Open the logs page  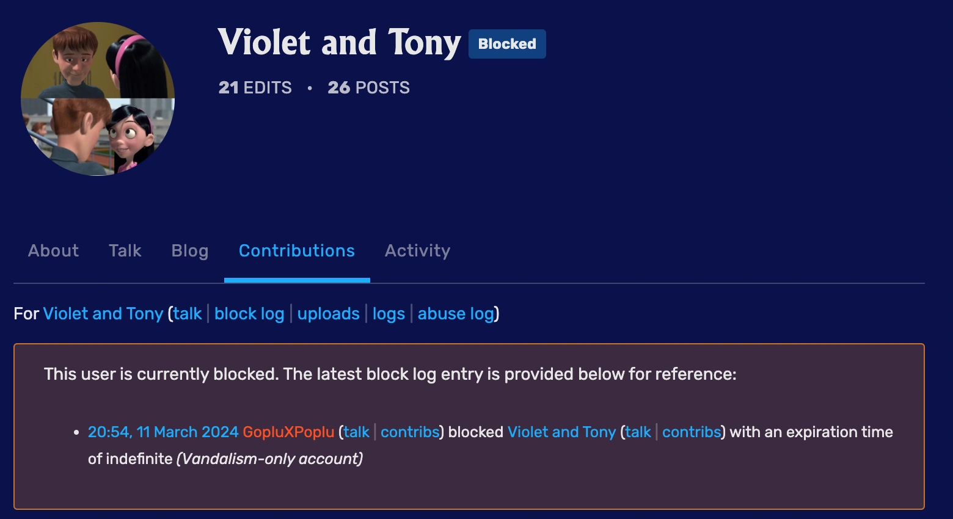click(389, 313)
